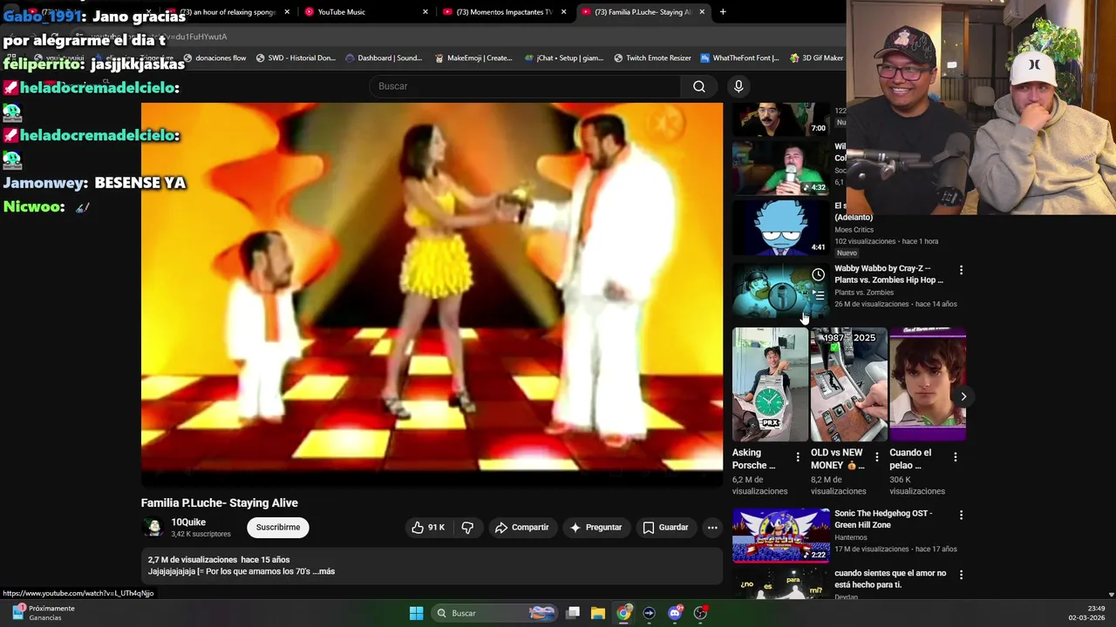This screenshot has width=1116, height=627.
Task: Open MakeEmoji Create bookmark
Action: [x=473, y=58]
